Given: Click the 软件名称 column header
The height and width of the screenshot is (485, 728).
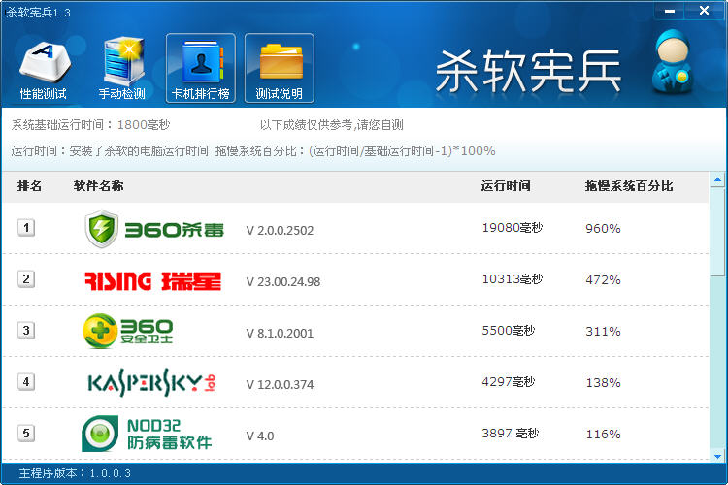Looking at the screenshot, I should click(98, 186).
